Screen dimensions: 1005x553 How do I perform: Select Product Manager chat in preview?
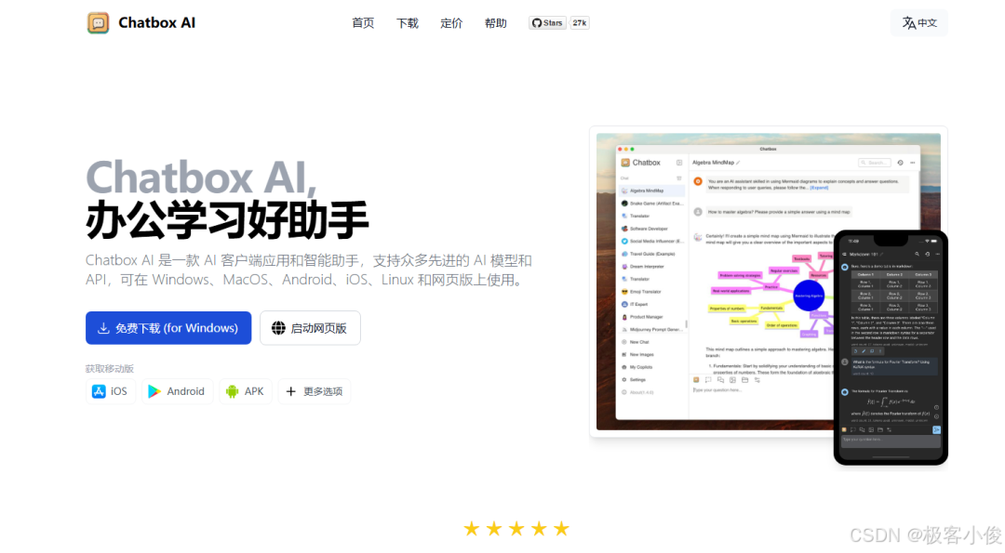tap(651, 317)
